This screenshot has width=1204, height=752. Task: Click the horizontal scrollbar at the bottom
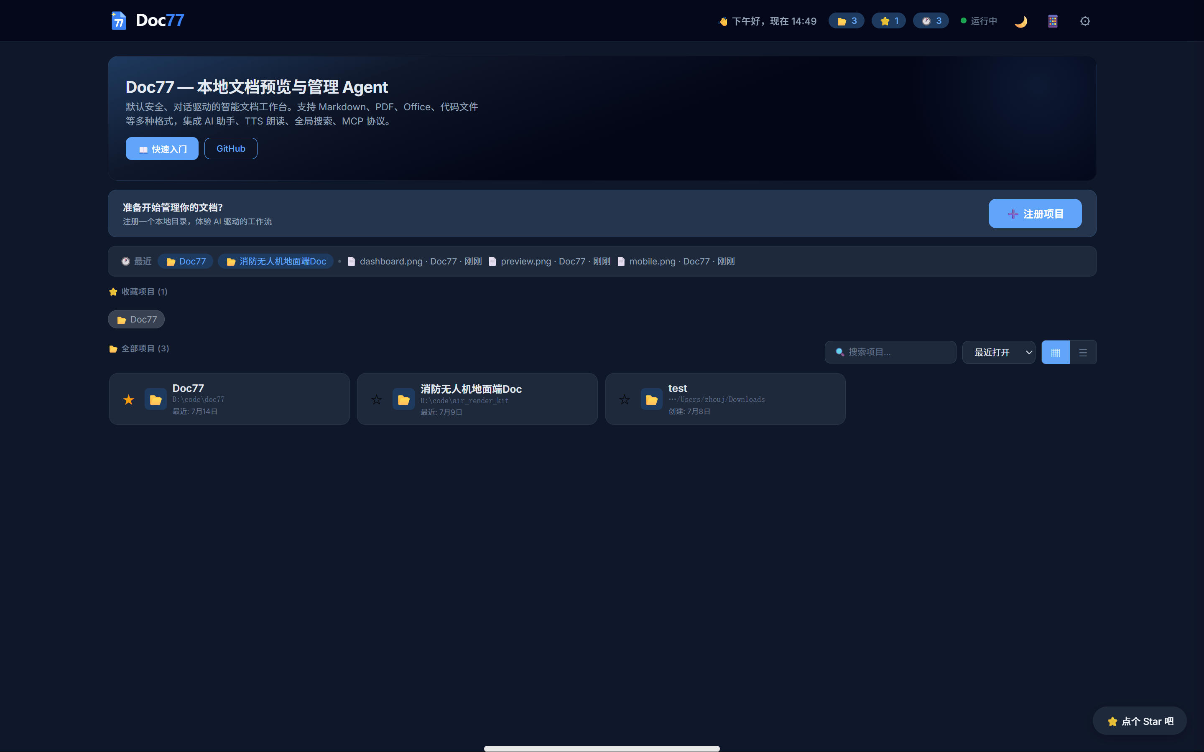[602, 749]
